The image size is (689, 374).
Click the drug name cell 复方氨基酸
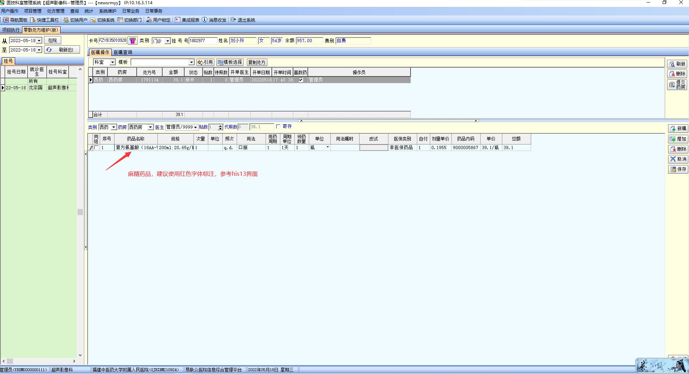click(136, 148)
